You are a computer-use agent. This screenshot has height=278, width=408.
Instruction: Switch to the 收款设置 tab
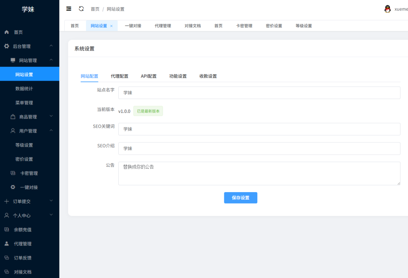[x=208, y=76]
